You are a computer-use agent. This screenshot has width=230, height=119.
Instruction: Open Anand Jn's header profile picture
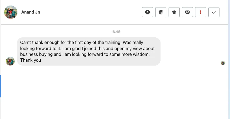[x=11, y=12]
